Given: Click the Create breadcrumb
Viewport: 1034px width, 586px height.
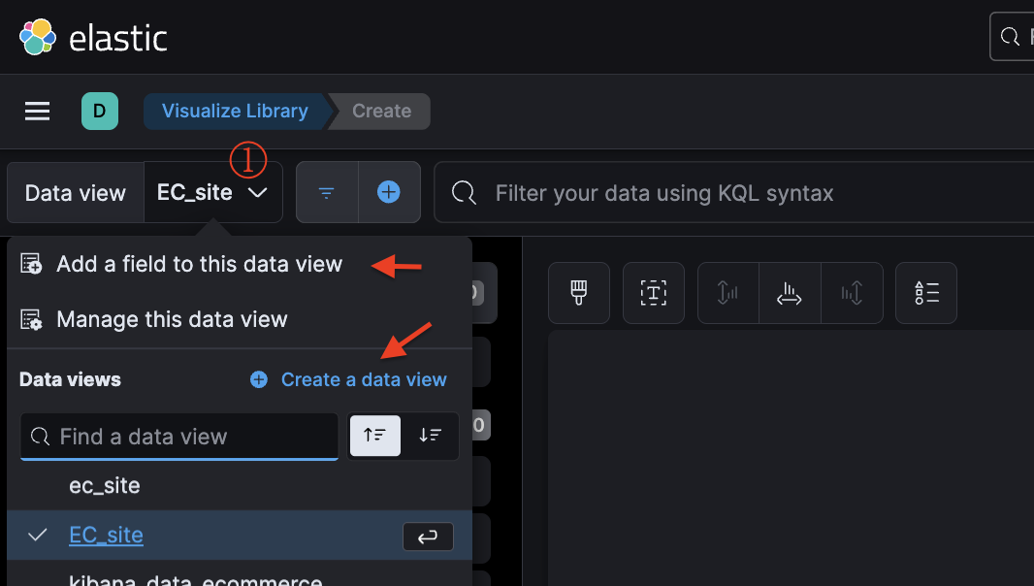Looking at the screenshot, I should 382,111.
